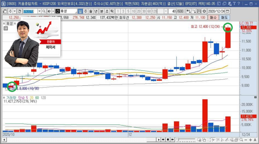
Task: Select the 일 daily chart period
Action: coord(80,11)
